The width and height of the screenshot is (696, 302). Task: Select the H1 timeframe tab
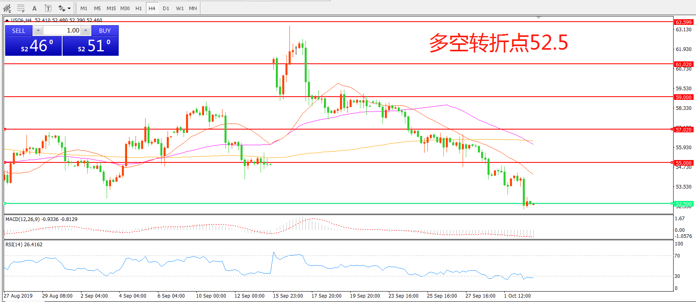[138, 8]
